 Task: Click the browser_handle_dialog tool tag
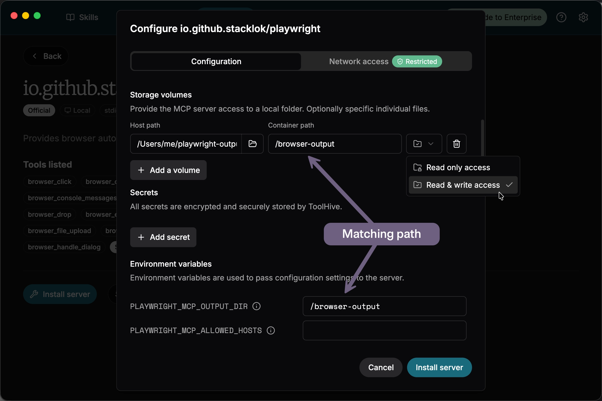pos(64,247)
